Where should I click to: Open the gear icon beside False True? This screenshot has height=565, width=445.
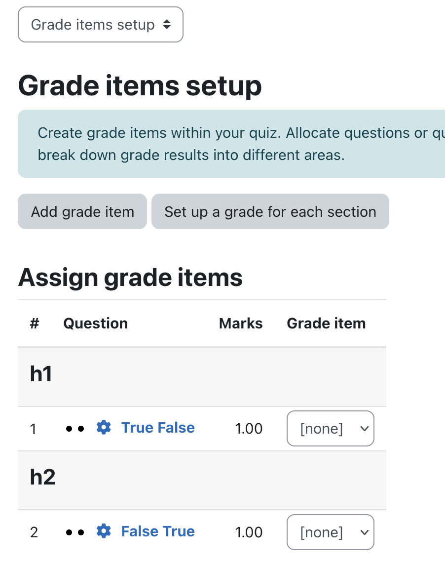pos(104,531)
